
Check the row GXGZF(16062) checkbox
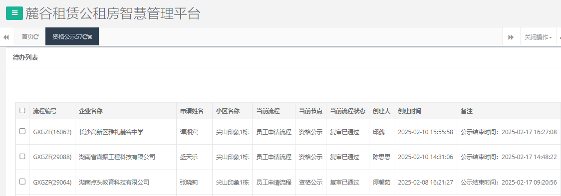point(22,131)
